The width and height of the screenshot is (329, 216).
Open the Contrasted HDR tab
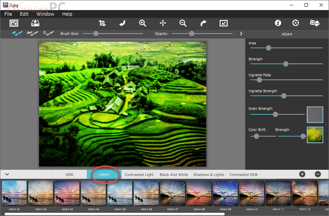point(243,174)
